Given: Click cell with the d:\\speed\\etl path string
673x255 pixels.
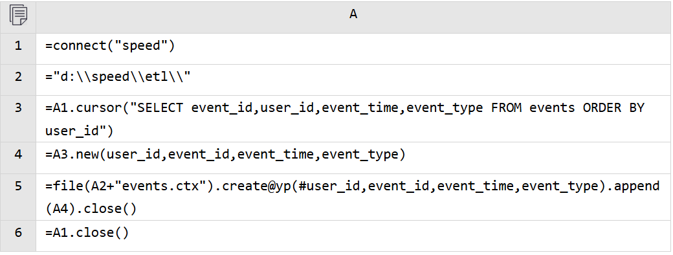Looking at the screenshot, I should [x=353, y=80].
